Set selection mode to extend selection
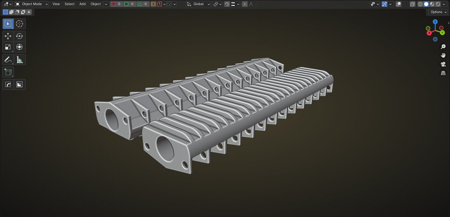 pyautogui.click(x=11, y=12)
